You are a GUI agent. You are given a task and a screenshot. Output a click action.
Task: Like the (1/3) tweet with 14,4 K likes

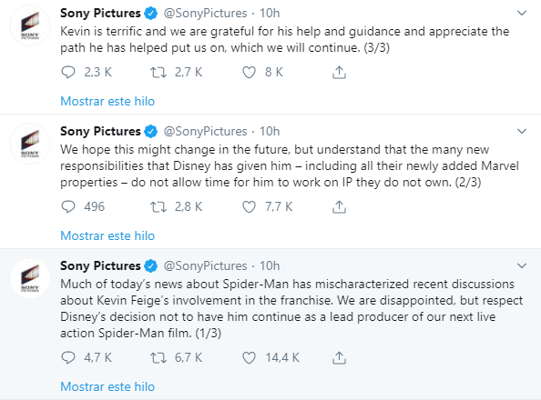pyautogui.click(x=249, y=357)
